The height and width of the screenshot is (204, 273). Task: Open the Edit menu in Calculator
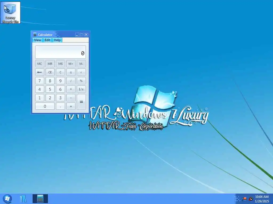click(47, 40)
